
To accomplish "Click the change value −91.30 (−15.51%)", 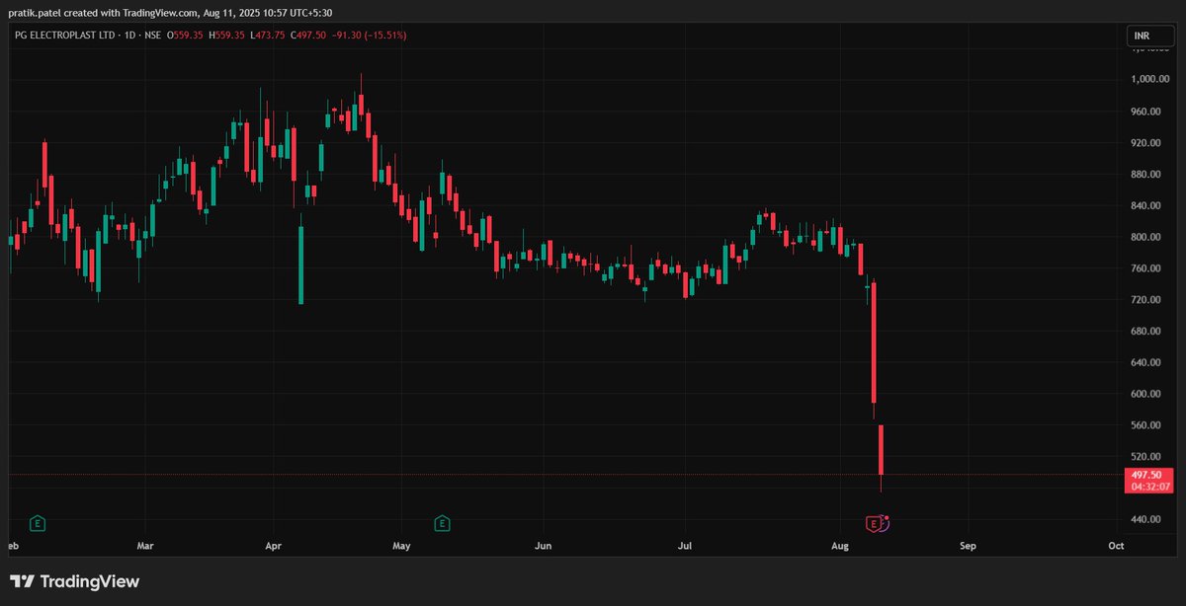I will click(x=372, y=36).
